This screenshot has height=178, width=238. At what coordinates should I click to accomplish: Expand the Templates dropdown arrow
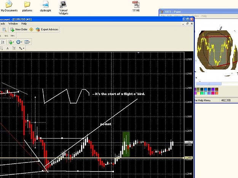click(x=30, y=42)
